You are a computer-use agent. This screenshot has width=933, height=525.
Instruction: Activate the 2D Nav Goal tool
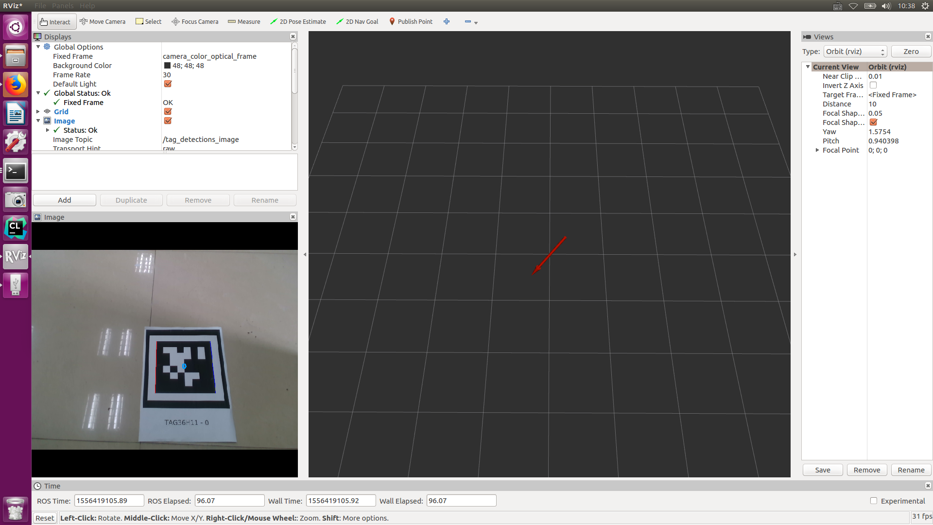357,21
